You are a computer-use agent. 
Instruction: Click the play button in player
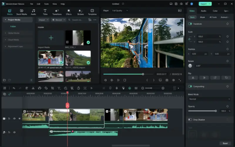tap(118, 80)
